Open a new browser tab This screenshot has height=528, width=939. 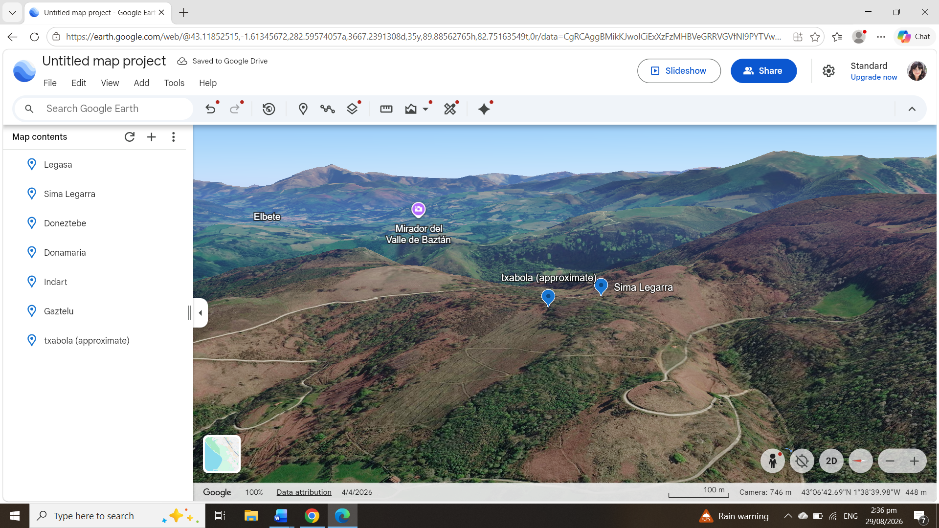pos(184,13)
